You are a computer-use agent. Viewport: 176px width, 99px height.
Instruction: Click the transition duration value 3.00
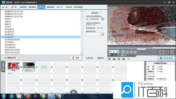(x=99, y=28)
